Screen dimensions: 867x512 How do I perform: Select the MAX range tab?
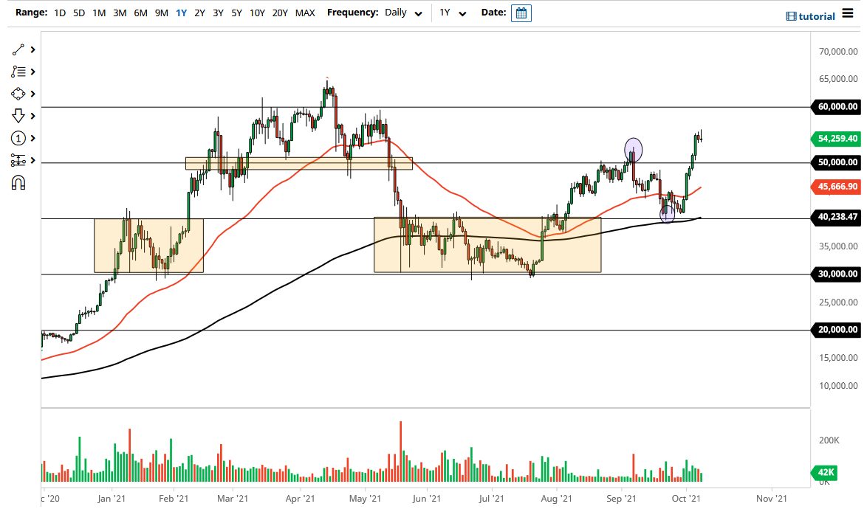tap(305, 13)
